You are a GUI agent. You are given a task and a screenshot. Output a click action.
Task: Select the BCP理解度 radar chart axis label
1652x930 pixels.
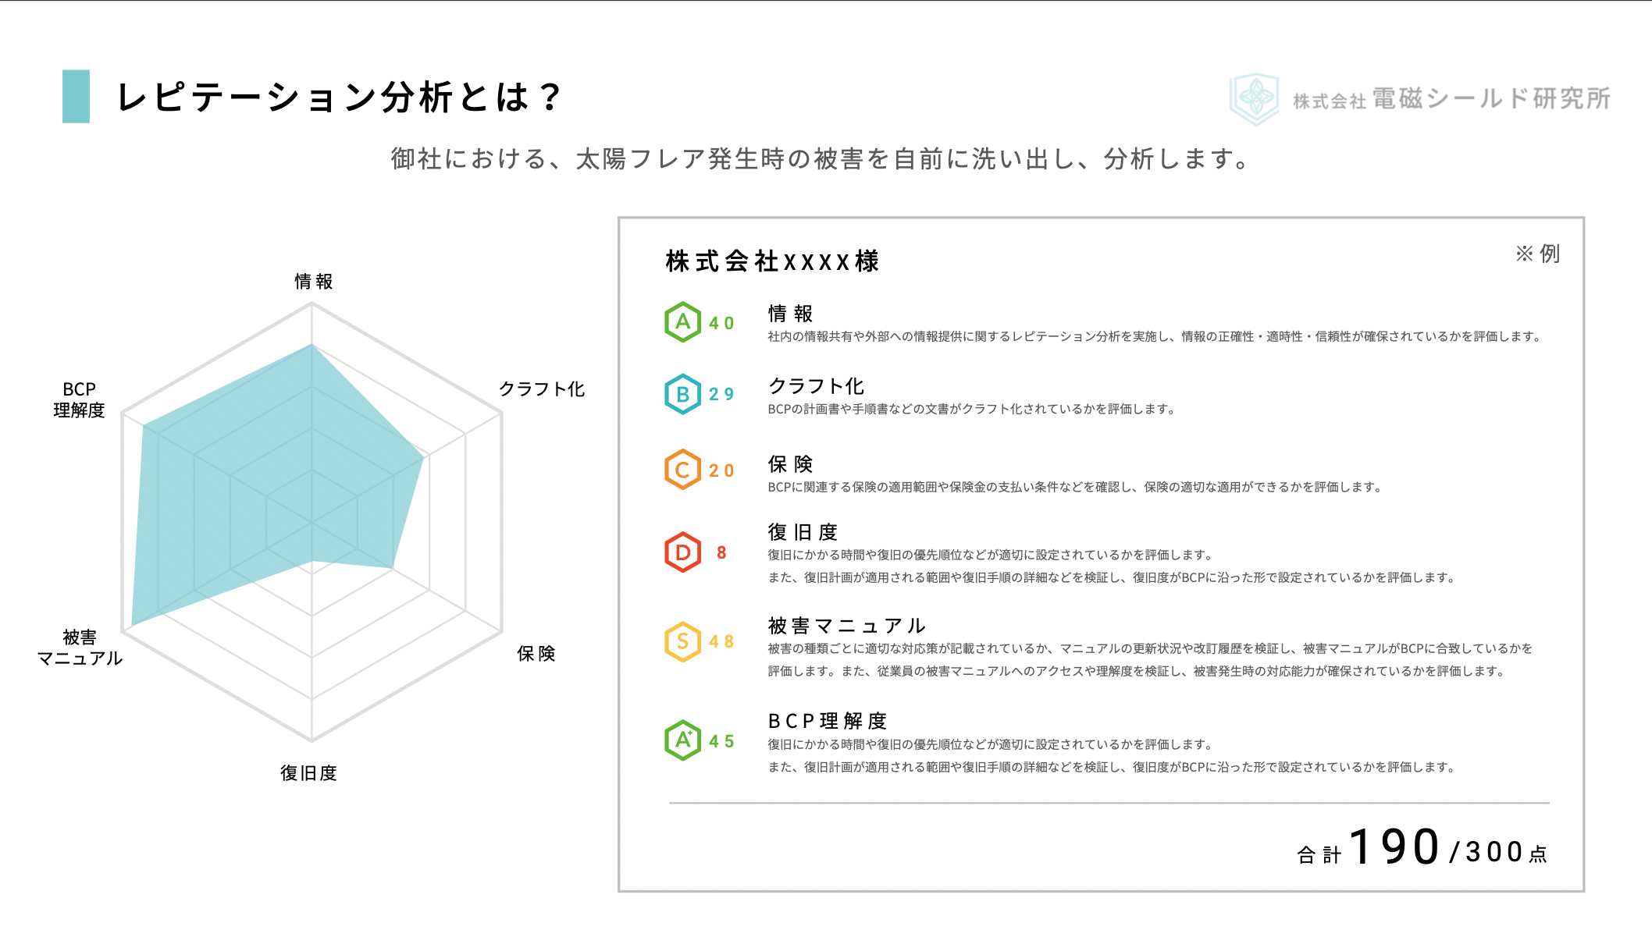coord(79,399)
